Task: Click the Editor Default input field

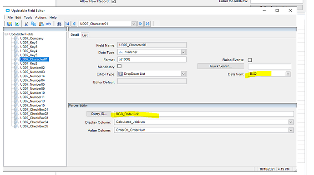Action: point(152,81)
